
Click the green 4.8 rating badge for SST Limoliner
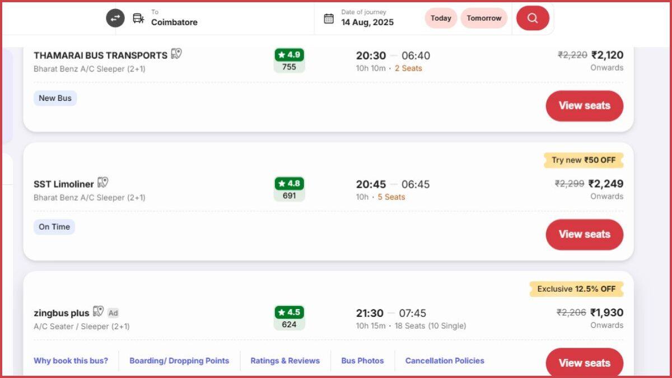tap(289, 183)
